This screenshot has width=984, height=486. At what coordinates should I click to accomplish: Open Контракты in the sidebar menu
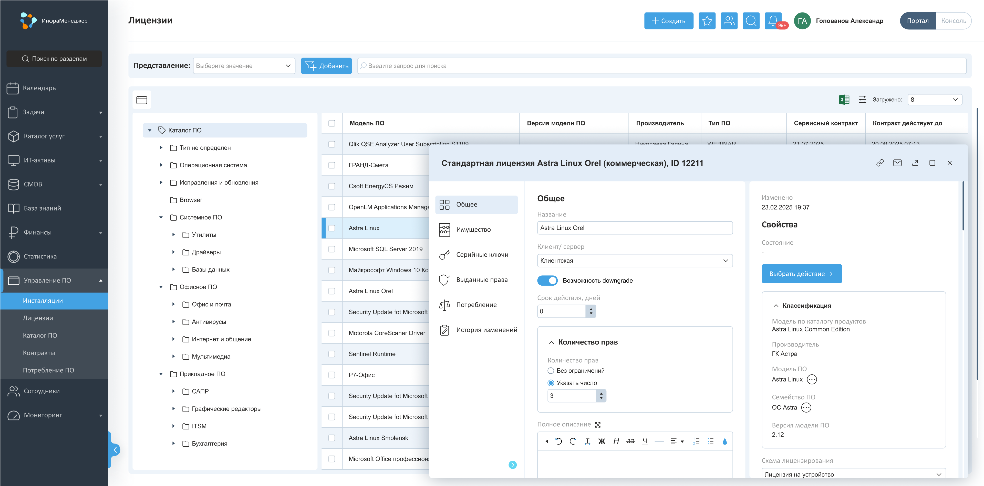[39, 353]
